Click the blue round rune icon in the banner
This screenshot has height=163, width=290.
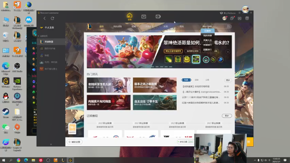pyautogui.click(x=220, y=60)
